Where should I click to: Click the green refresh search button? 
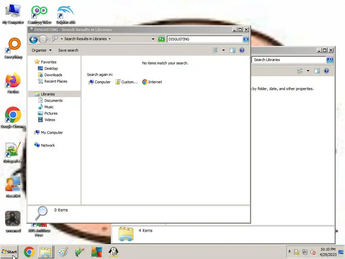[161, 39]
